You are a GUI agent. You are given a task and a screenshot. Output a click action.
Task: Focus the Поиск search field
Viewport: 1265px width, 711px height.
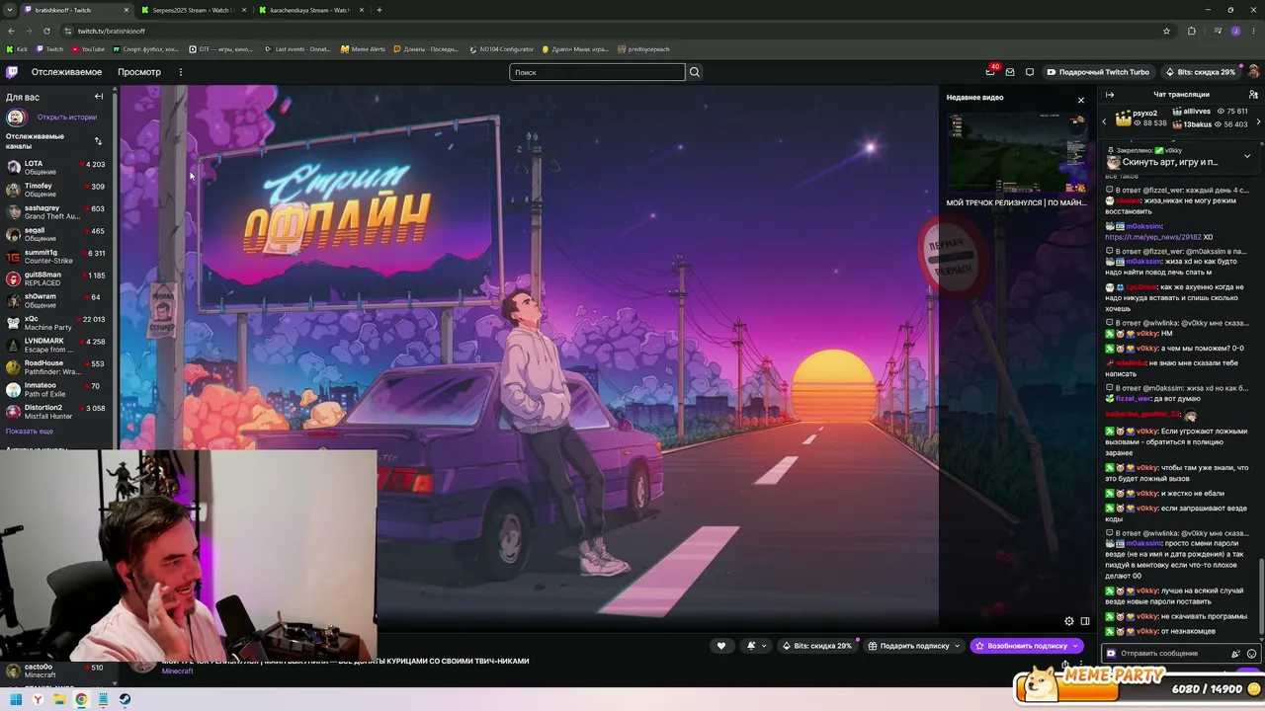pyautogui.click(x=597, y=72)
